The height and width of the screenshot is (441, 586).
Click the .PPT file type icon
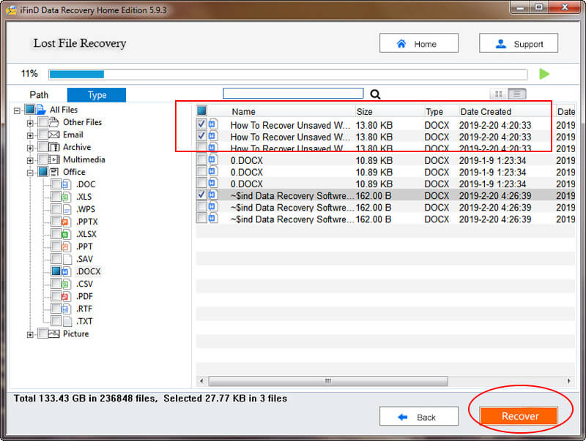click(x=66, y=246)
